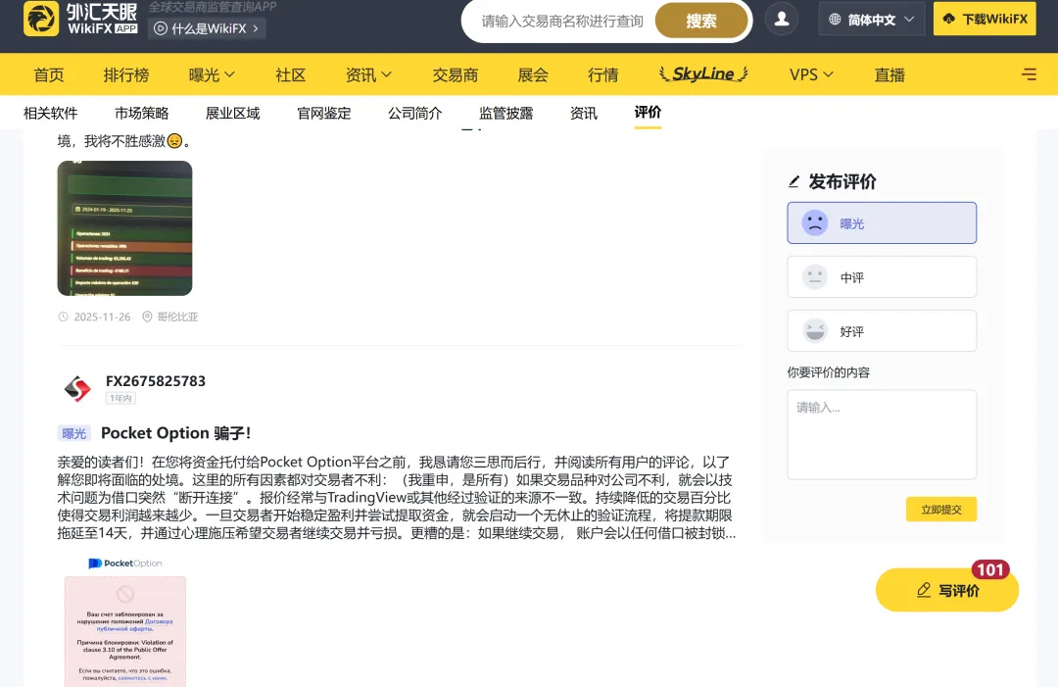Viewport: 1058px width, 687px height.
Task: Expand the 曝光 navigation dropdown
Action: coord(212,74)
